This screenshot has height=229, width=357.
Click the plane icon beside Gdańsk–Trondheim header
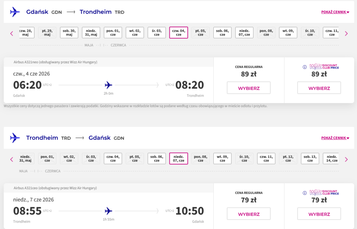point(15,12)
